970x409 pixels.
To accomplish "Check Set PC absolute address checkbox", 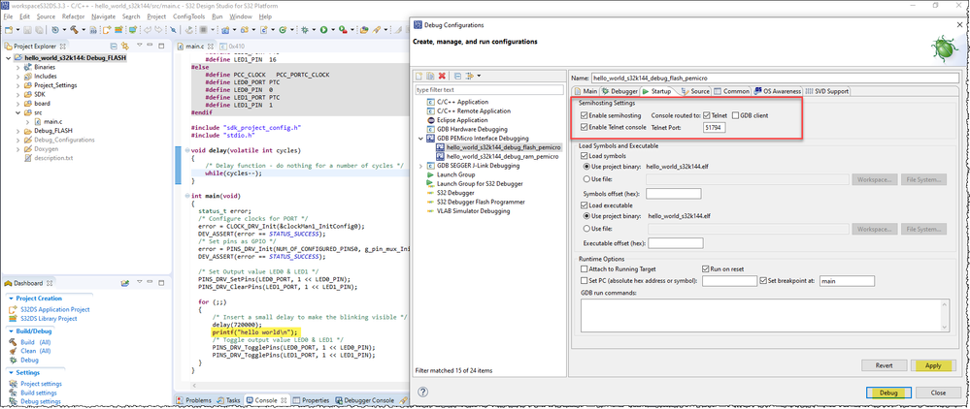I will point(584,280).
